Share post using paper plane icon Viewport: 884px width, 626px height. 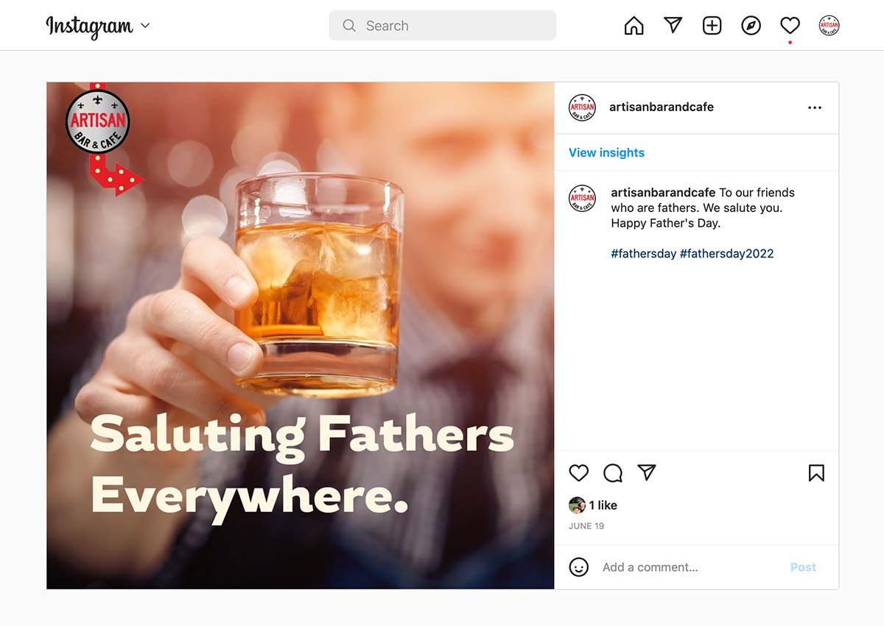click(x=647, y=472)
